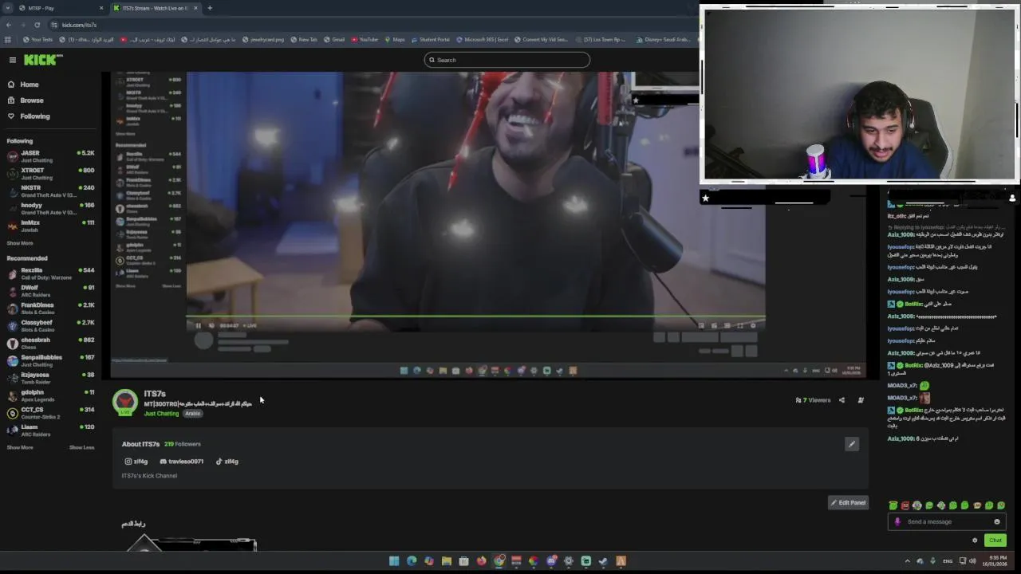Image resolution: width=1021 pixels, height=574 pixels.
Task: Select the last quick emote above chat input
Action: (x=1001, y=505)
